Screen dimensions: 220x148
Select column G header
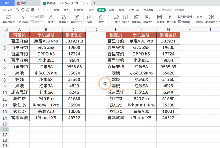point(168,29)
